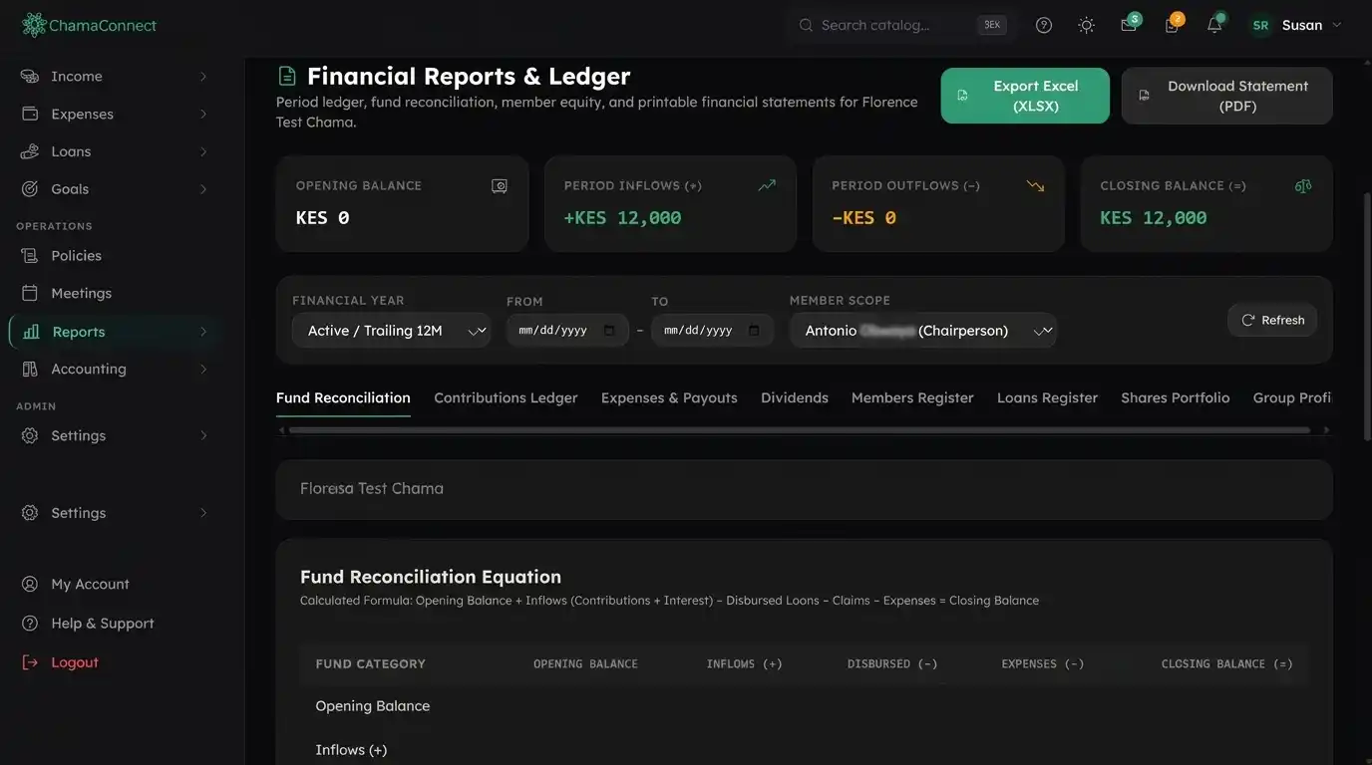Switch to the Expenses & Payouts tab

click(669, 397)
